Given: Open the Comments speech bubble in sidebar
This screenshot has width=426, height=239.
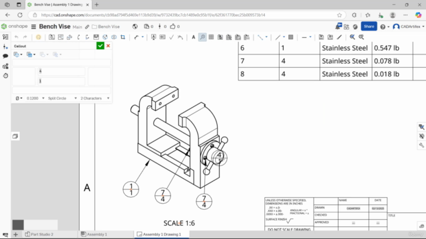Looking at the screenshot, I should [x=5, y=56].
